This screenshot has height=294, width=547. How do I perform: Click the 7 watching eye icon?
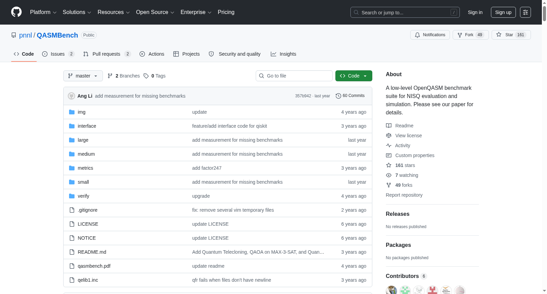pos(389,175)
